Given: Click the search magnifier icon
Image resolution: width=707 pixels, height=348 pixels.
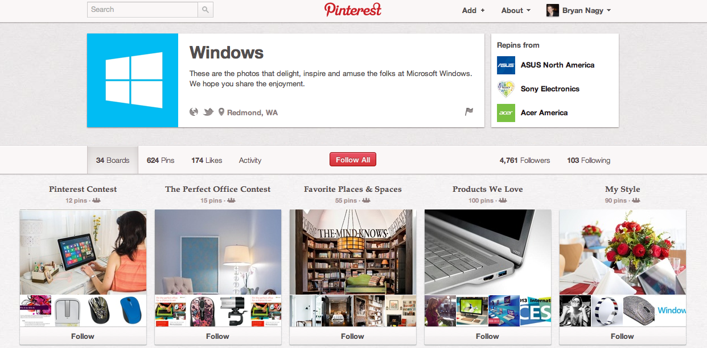Looking at the screenshot, I should (205, 10).
